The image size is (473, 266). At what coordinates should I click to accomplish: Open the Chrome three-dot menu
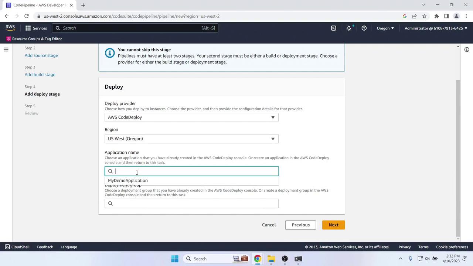(466, 16)
